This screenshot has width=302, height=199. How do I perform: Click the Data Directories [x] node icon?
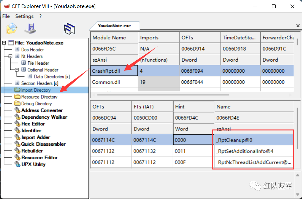click(30, 76)
